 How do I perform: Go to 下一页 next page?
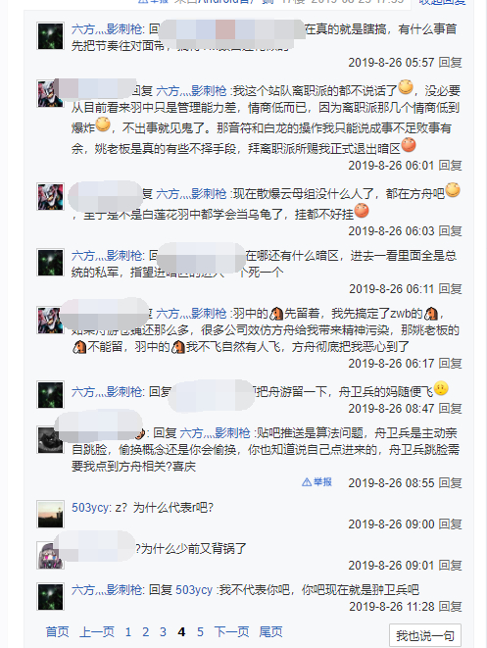pos(231,632)
